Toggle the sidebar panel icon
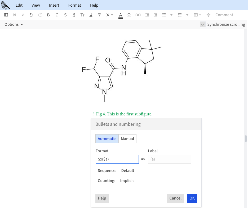The height and width of the screenshot is (208, 248). 6,15
